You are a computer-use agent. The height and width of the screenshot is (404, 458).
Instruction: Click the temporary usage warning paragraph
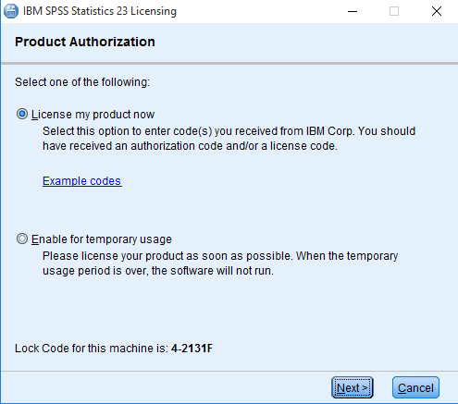pyautogui.click(x=220, y=263)
